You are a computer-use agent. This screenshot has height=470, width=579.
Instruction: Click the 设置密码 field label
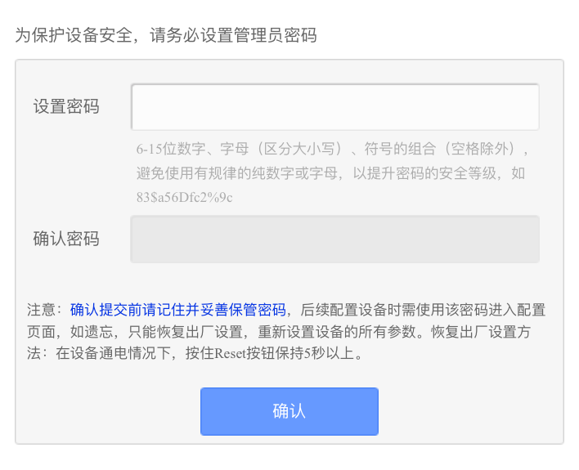coord(66,107)
